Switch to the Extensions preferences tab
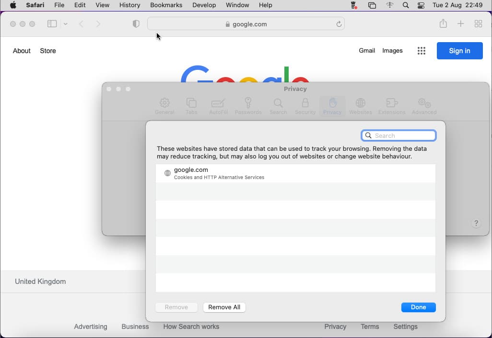Viewport: 492px width, 338px height. [392, 106]
